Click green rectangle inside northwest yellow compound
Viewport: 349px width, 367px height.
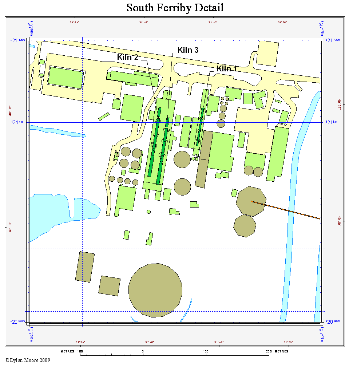pyautogui.click(x=66, y=78)
